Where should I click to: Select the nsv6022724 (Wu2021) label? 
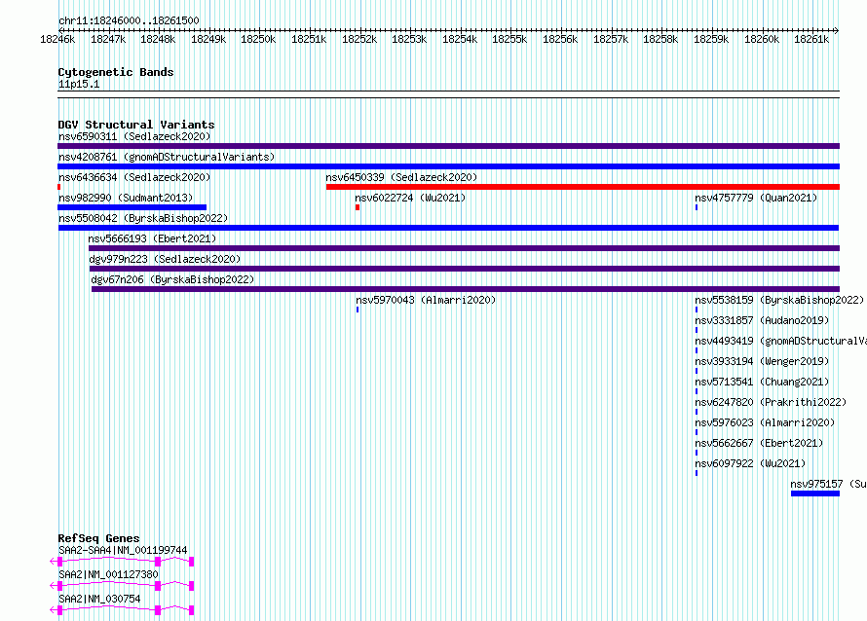(x=410, y=198)
